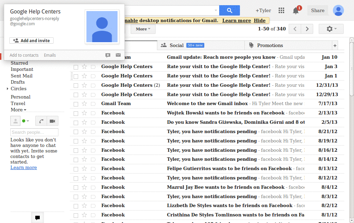Image resolution: width=354 pixels, height=223 pixels.
Task: Start a phone call with the phone icon
Action: (x=41, y=121)
